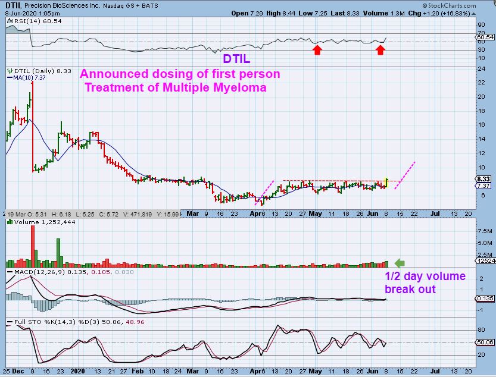Click the 0.105 MACD signal value
The height and width of the screenshot is (377, 496).
pos(101,272)
